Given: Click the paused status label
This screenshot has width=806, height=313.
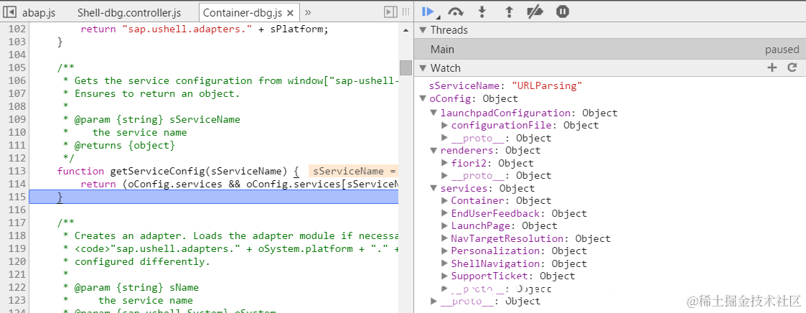Looking at the screenshot, I should click(x=782, y=50).
